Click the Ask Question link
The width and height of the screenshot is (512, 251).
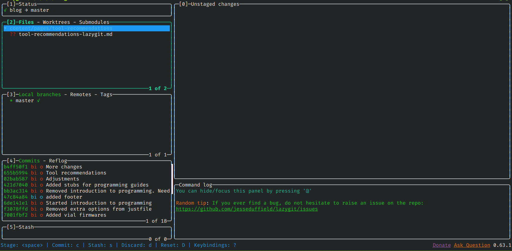(472, 245)
